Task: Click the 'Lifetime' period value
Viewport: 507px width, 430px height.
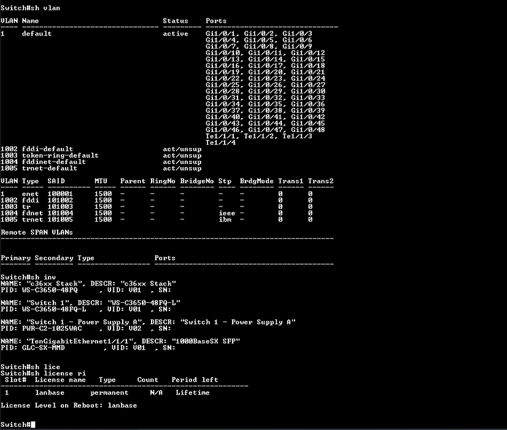Action: (192, 393)
